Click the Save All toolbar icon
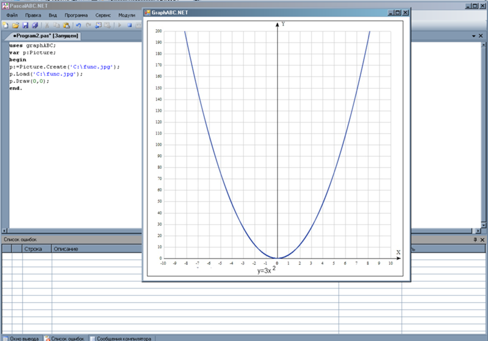This screenshot has width=488, height=341. pos(35,26)
